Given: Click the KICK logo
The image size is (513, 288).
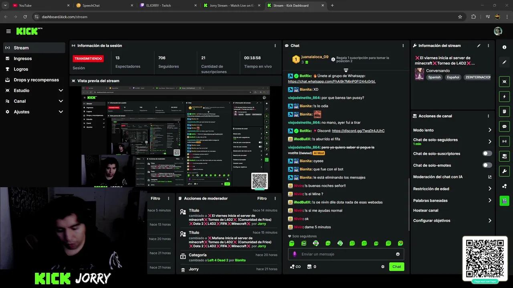Looking at the screenshot, I should (x=29, y=31).
